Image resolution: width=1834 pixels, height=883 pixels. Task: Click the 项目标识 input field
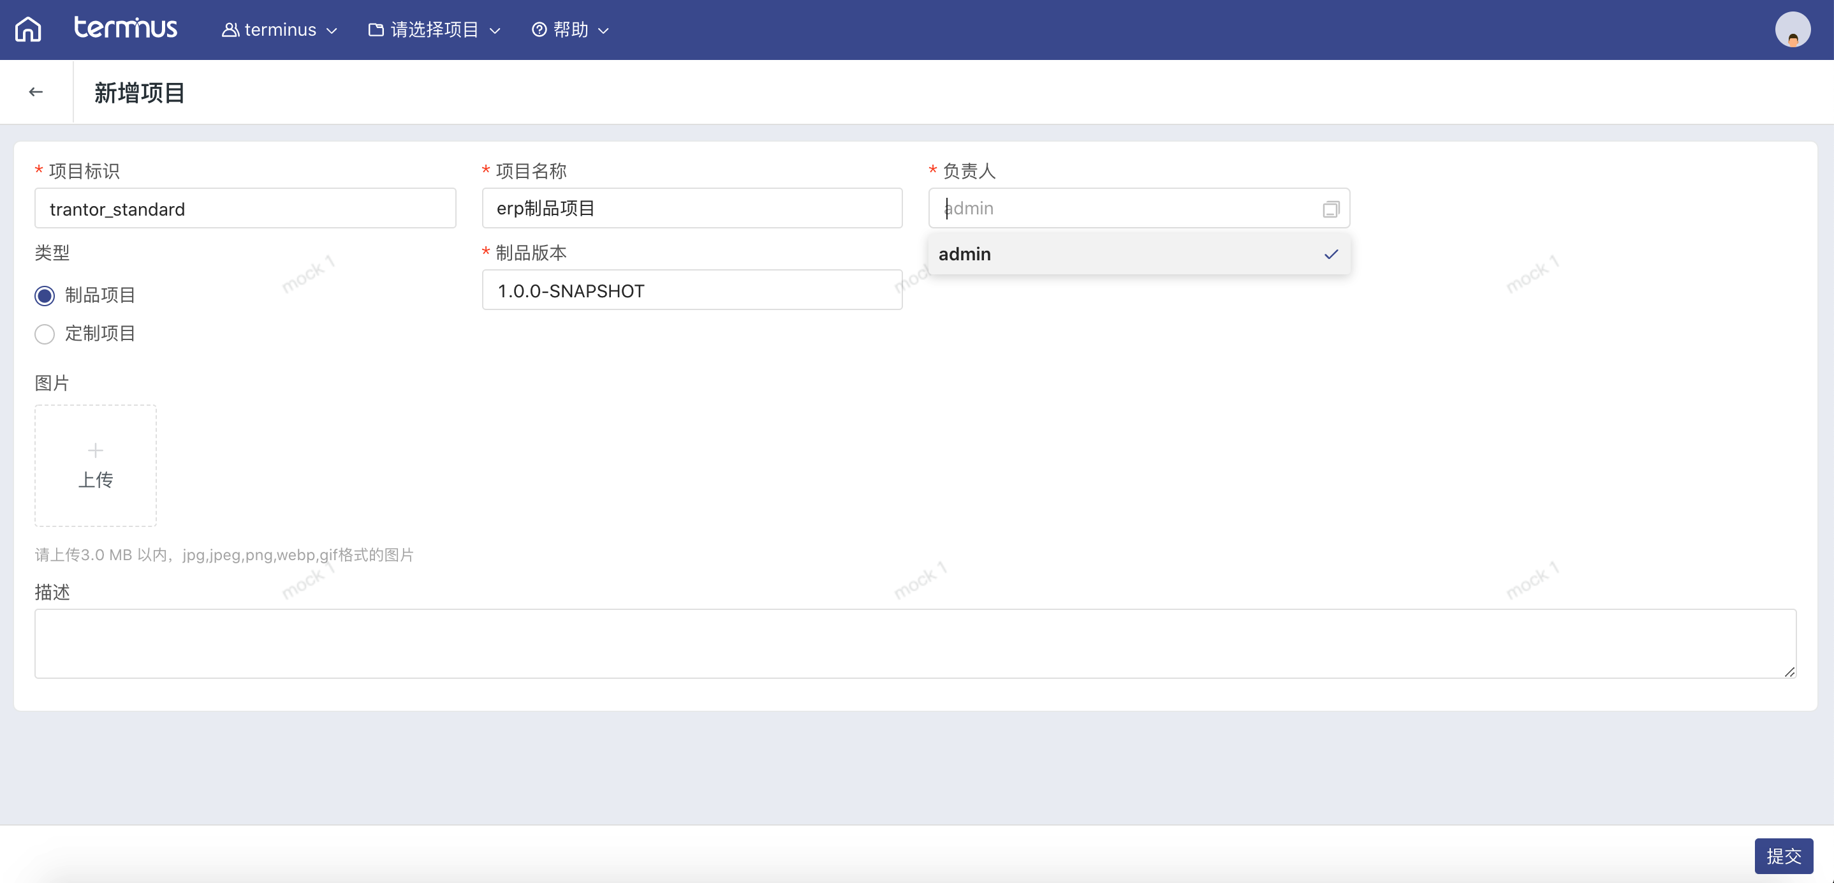(x=245, y=209)
